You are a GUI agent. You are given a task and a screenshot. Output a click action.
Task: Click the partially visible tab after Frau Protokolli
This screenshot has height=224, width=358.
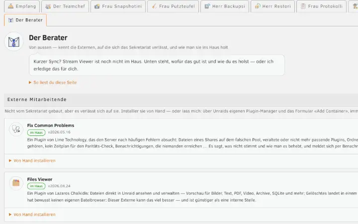click(x=353, y=6)
